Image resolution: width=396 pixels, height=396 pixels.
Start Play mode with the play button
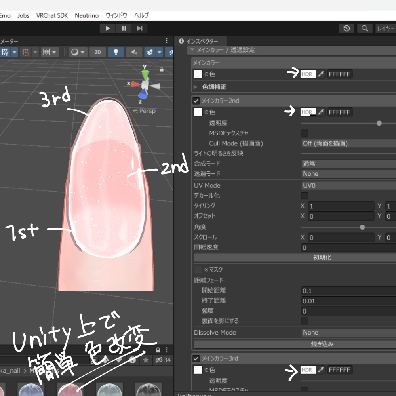point(108,28)
